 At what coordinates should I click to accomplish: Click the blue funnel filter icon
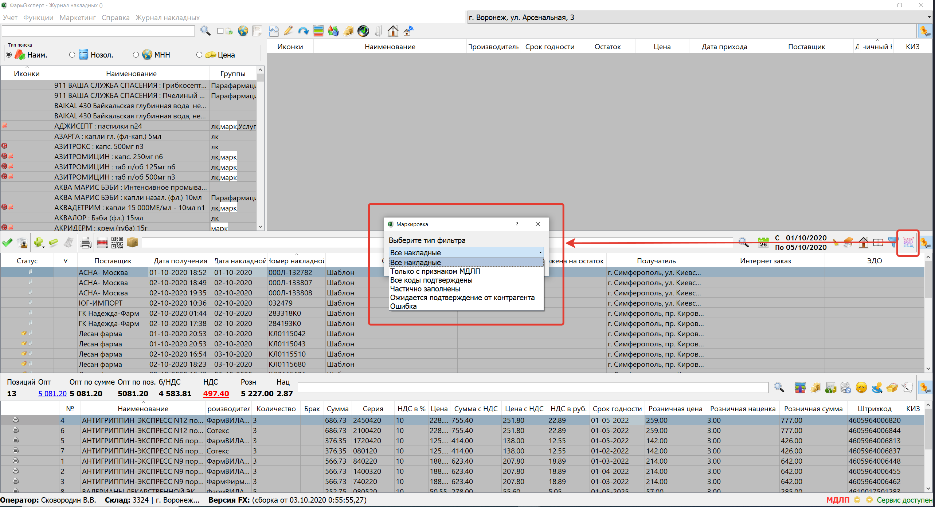(892, 242)
